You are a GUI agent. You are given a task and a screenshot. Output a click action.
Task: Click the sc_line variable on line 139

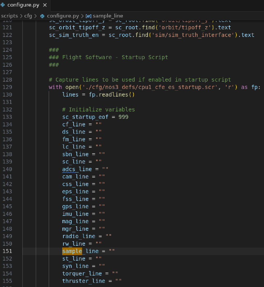pyautogui.click(x=74, y=162)
